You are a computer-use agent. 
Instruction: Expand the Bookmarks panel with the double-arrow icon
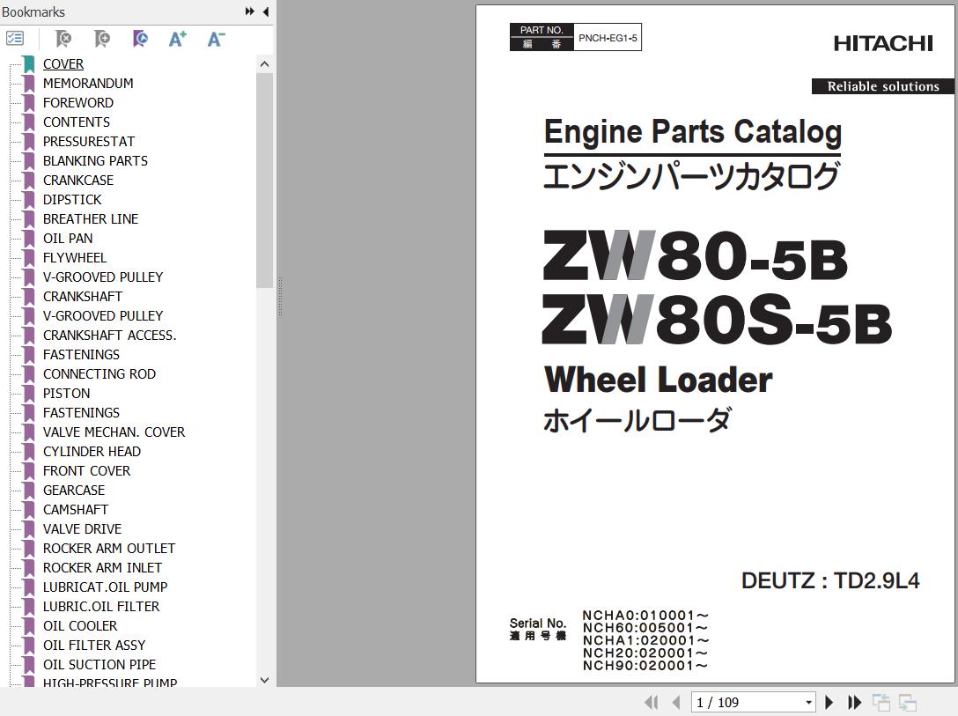(x=250, y=11)
